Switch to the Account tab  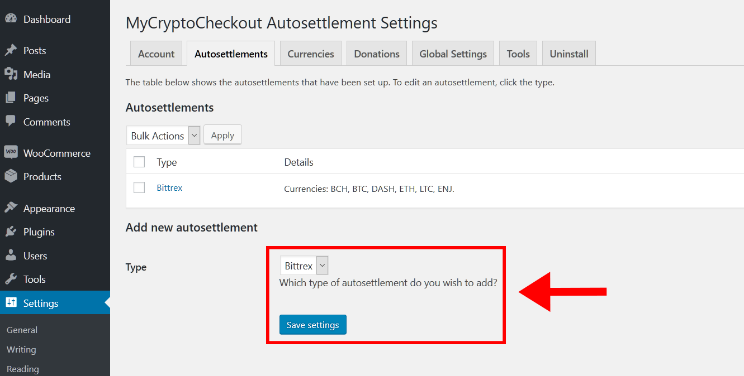pyautogui.click(x=157, y=54)
